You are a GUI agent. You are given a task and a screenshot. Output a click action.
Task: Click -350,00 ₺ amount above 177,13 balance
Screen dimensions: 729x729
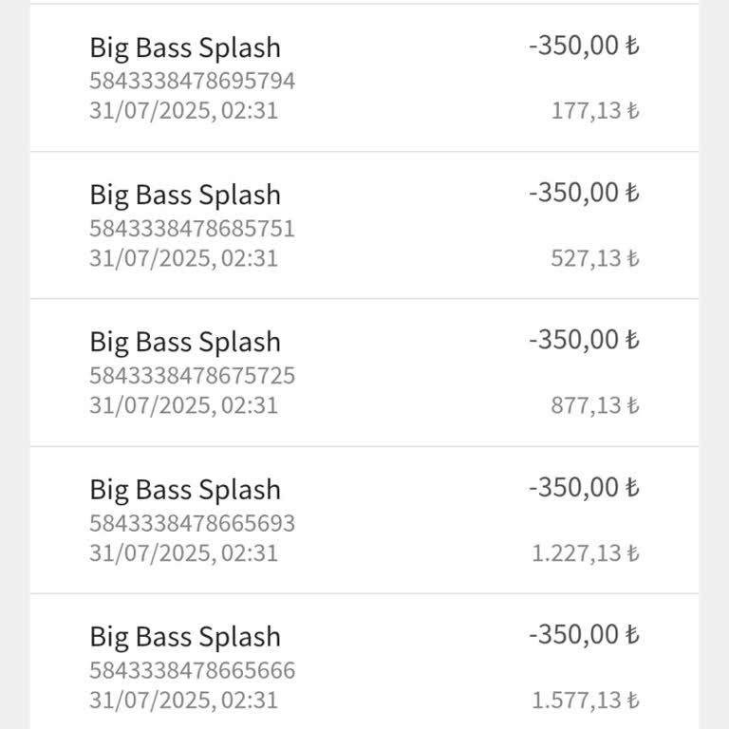pos(584,46)
